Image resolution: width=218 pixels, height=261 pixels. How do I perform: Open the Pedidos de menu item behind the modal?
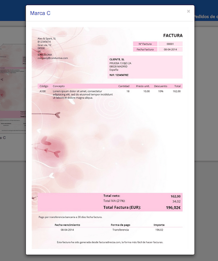point(206,16)
